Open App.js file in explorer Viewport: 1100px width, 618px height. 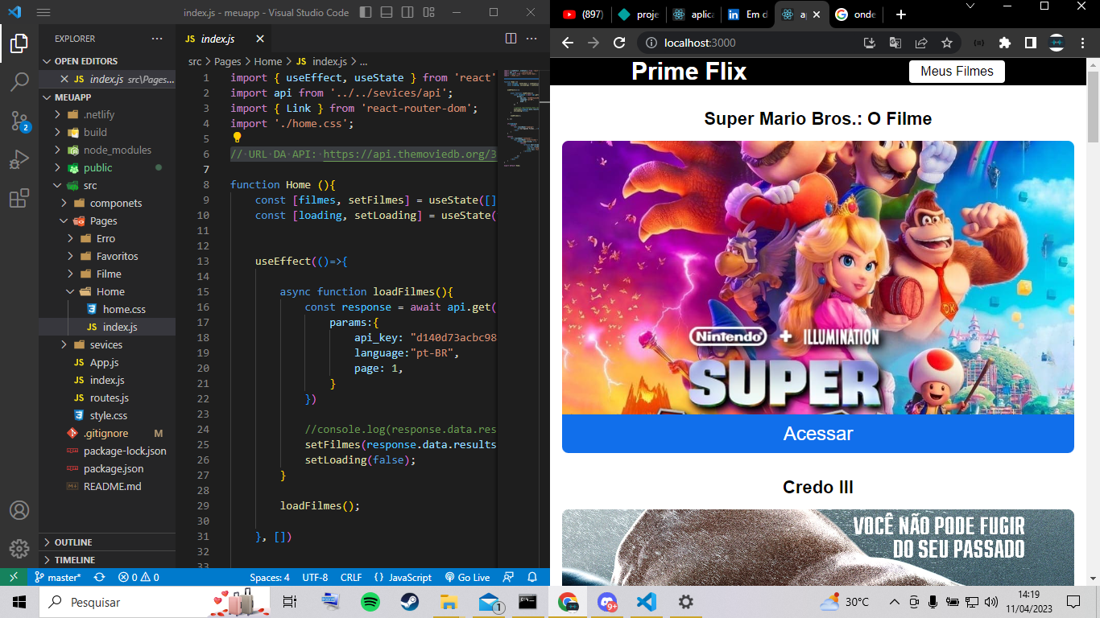107,362
